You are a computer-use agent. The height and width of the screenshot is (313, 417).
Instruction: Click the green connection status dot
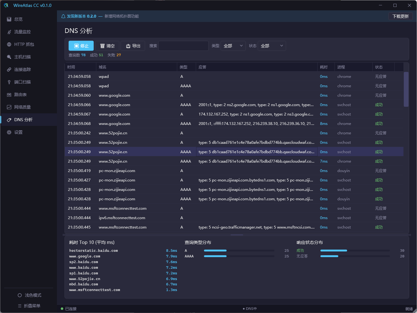(x=62, y=309)
